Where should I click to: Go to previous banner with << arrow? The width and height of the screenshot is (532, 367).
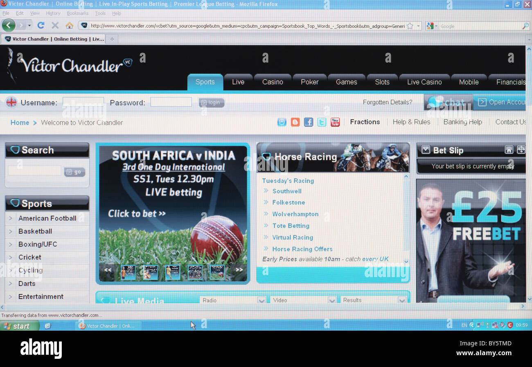click(x=108, y=270)
